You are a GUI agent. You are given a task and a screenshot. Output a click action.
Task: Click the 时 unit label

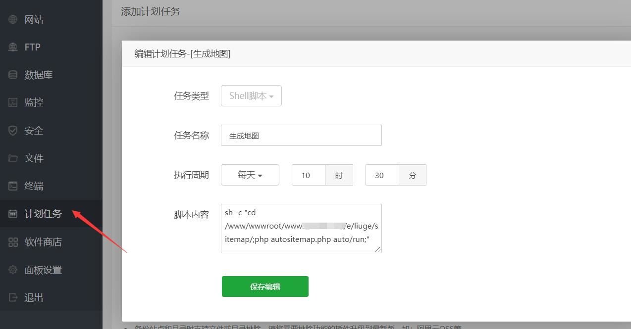click(x=339, y=175)
